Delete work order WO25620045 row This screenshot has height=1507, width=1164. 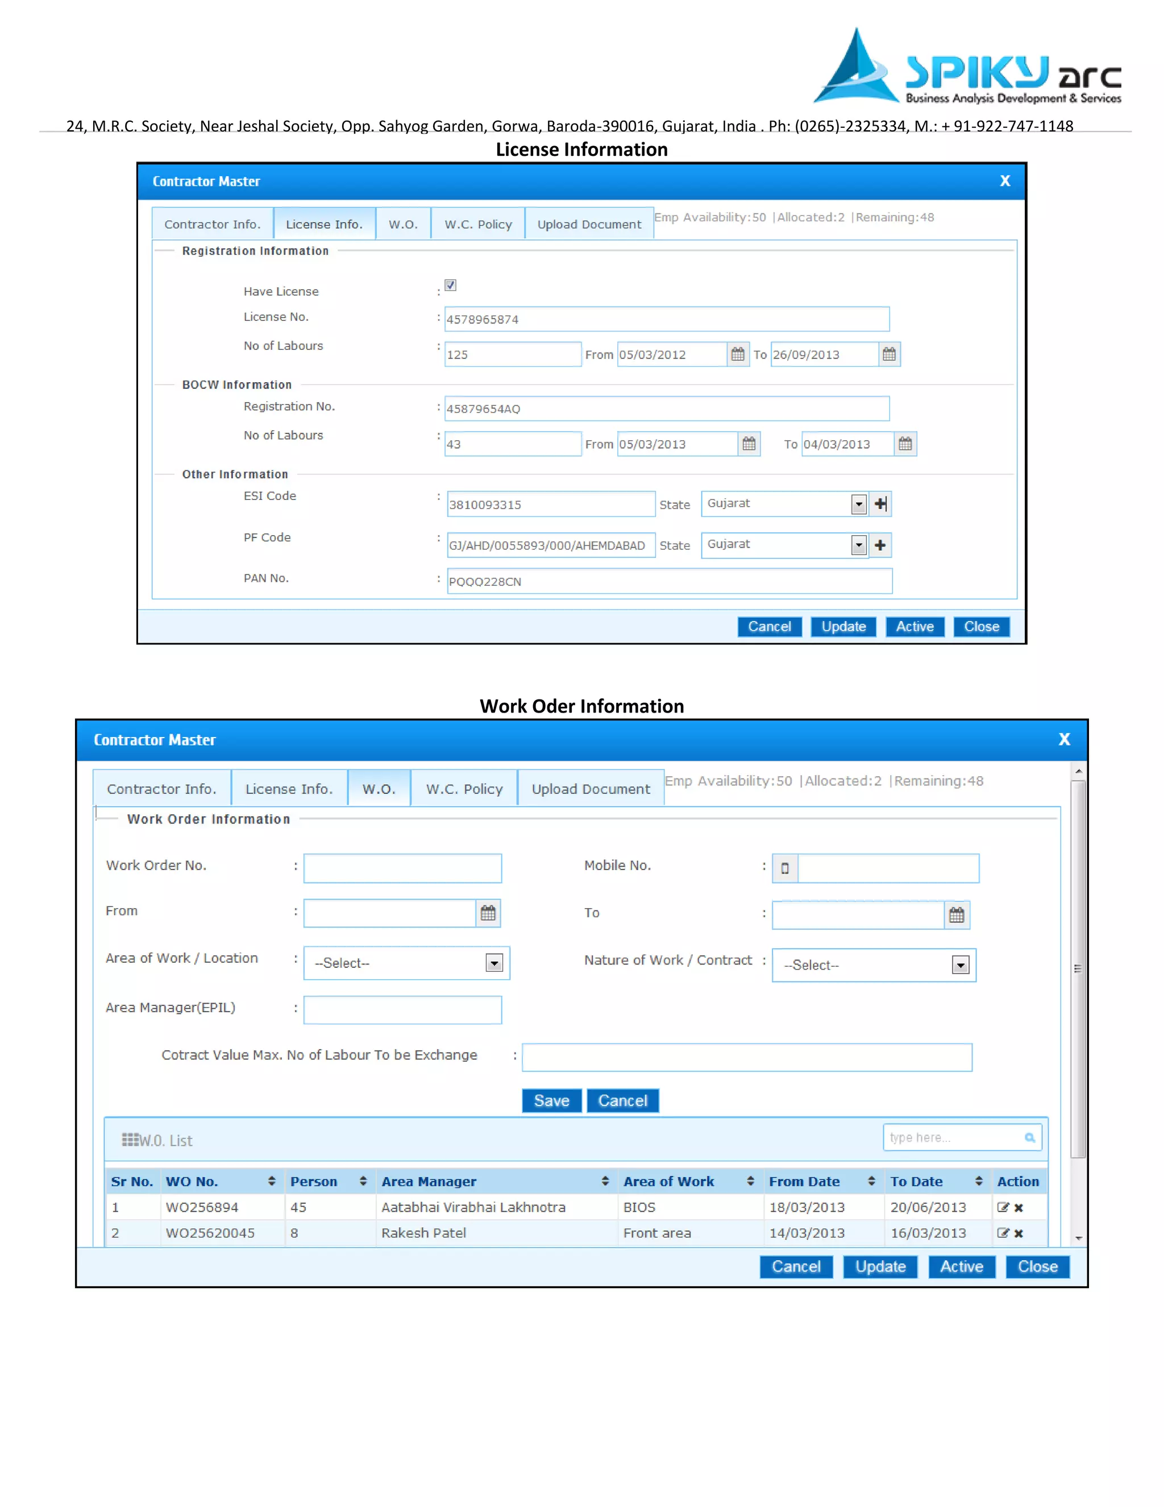pyautogui.click(x=1018, y=1233)
